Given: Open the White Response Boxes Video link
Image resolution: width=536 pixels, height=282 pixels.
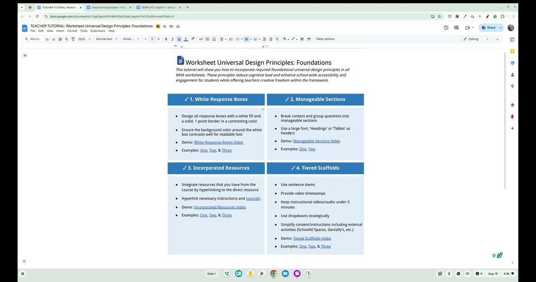Looking at the screenshot, I should 218,142.
